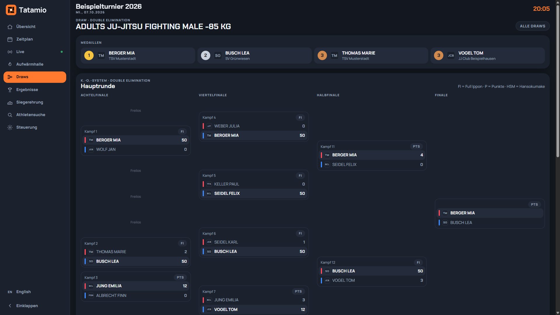This screenshot has width=560, height=315.
Task: Select the Draws menu item
Action: (x=35, y=77)
